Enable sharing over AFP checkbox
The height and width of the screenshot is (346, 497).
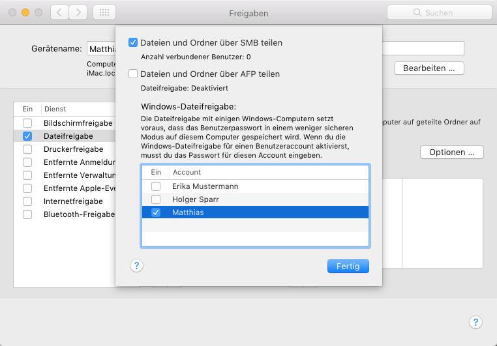133,74
